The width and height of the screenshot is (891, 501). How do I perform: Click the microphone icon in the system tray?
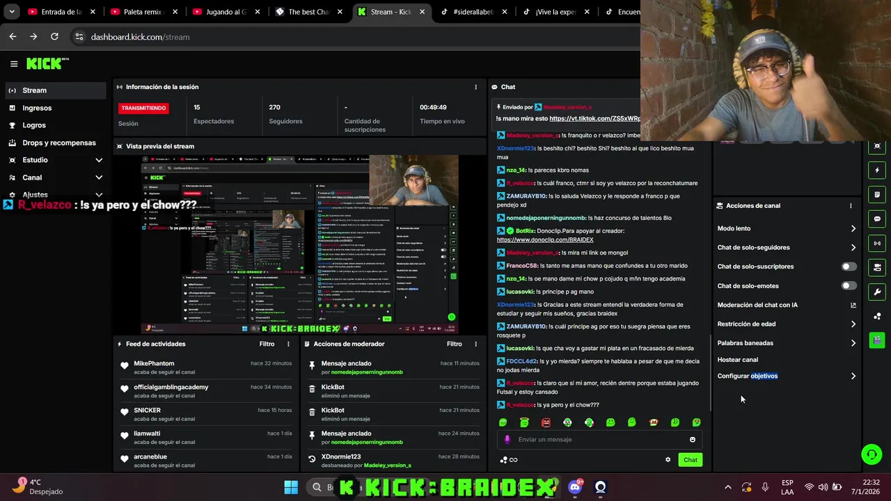(765, 487)
